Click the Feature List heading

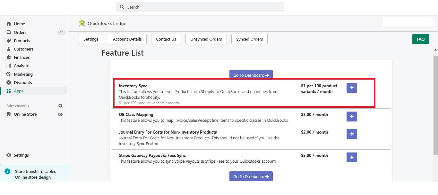123,53
